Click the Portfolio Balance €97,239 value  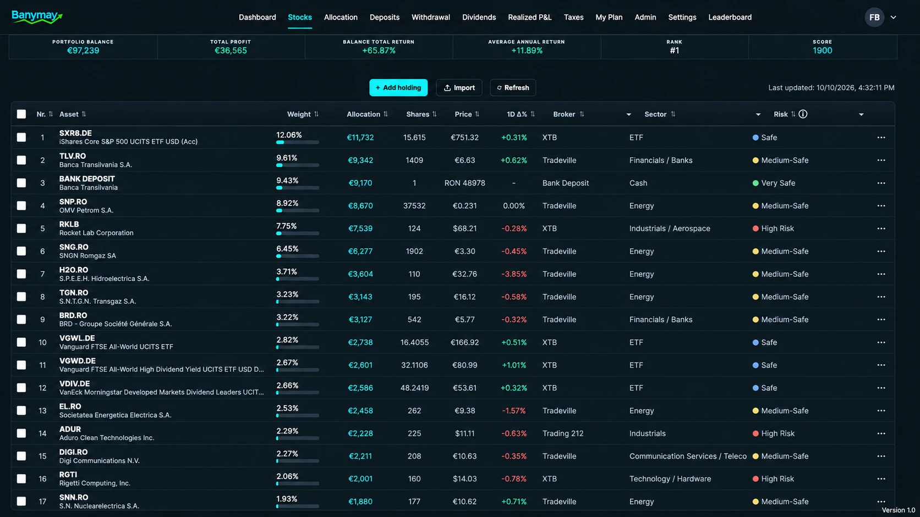[x=83, y=51]
